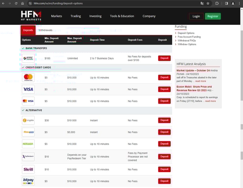Open the Markets menu
The height and width of the screenshot is (188, 243).
(56, 16)
